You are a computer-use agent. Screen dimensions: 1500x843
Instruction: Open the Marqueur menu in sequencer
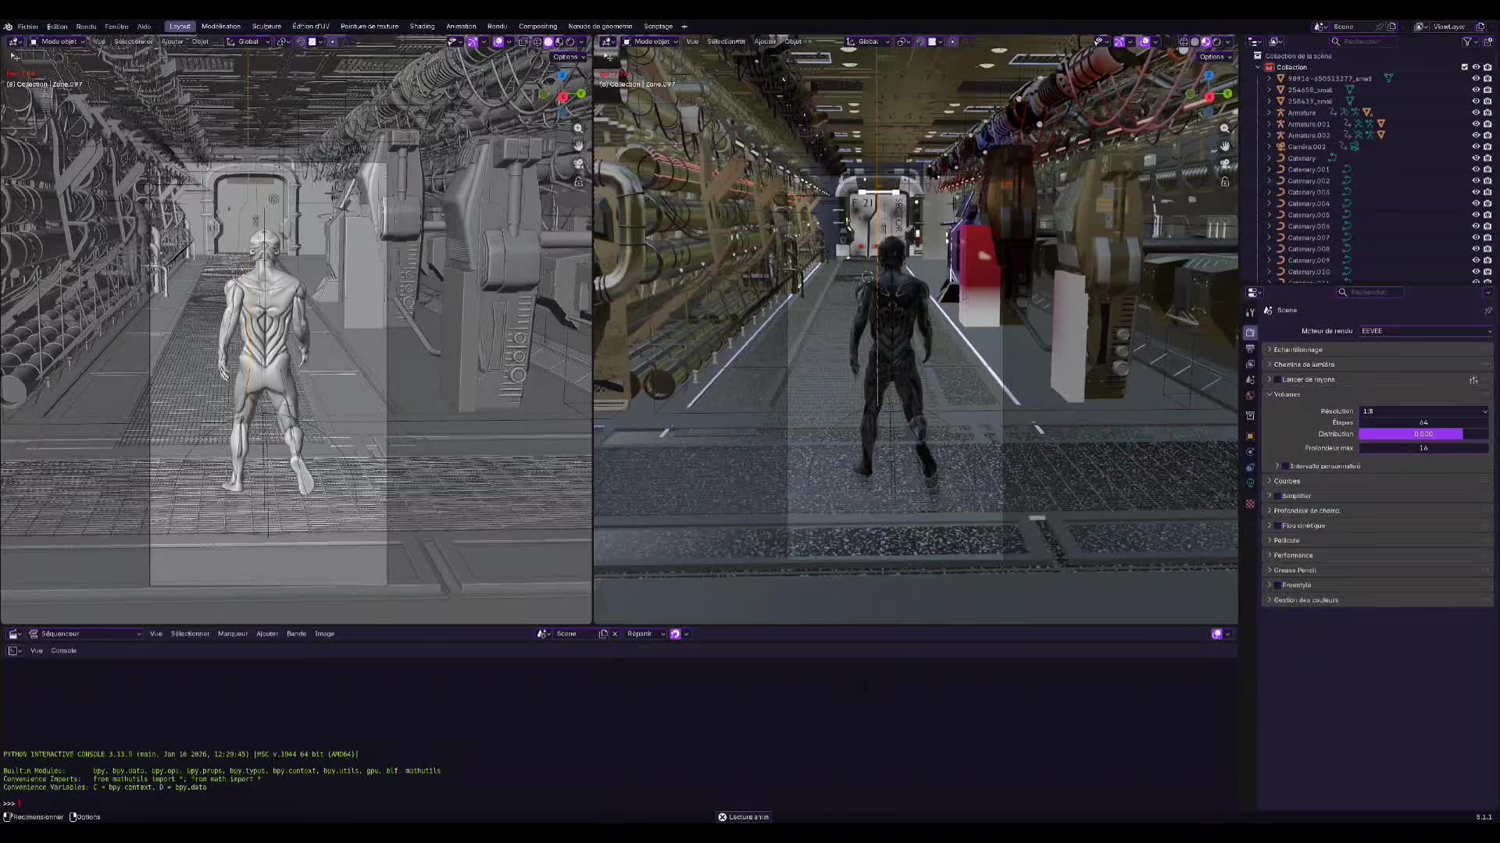pyautogui.click(x=233, y=634)
